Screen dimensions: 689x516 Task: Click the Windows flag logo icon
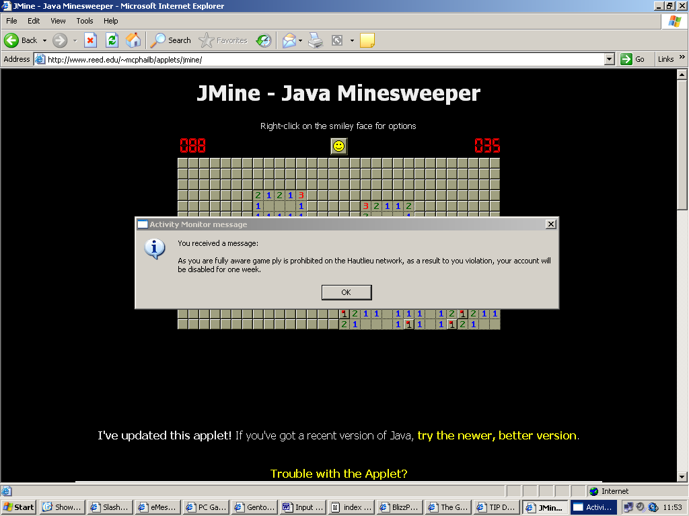tap(674, 21)
